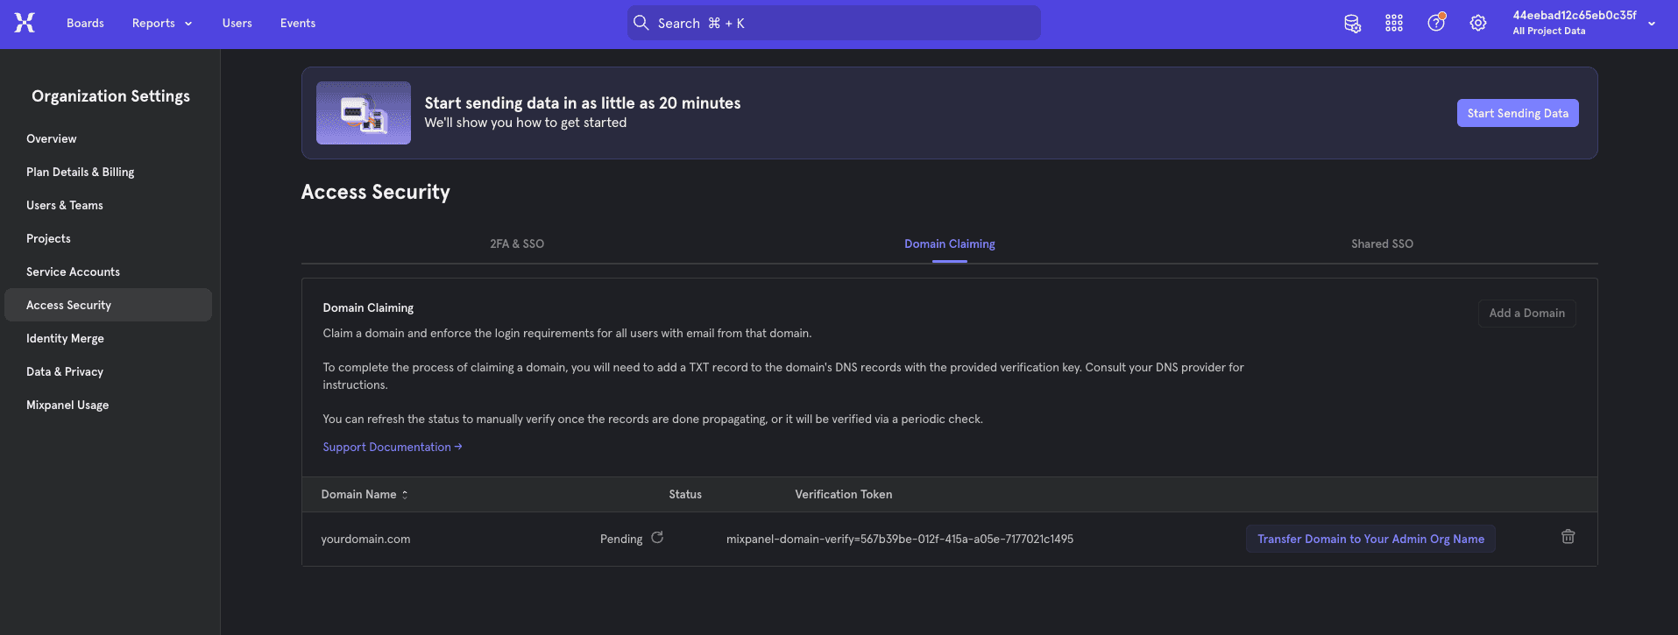The width and height of the screenshot is (1678, 635).
Task: Refresh the Pending domain status
Action: pyautogui.click(x=657, y=538)
